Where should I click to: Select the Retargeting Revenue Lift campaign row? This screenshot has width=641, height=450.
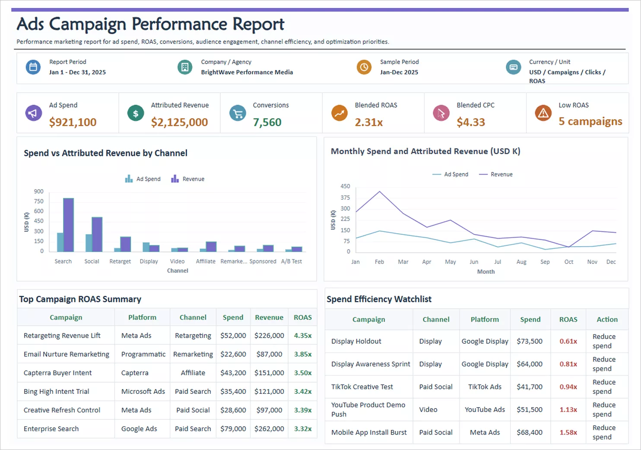coord(167,336)
